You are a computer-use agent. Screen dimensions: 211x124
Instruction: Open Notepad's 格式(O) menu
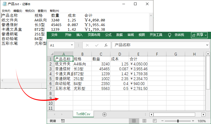click(30, 11)
